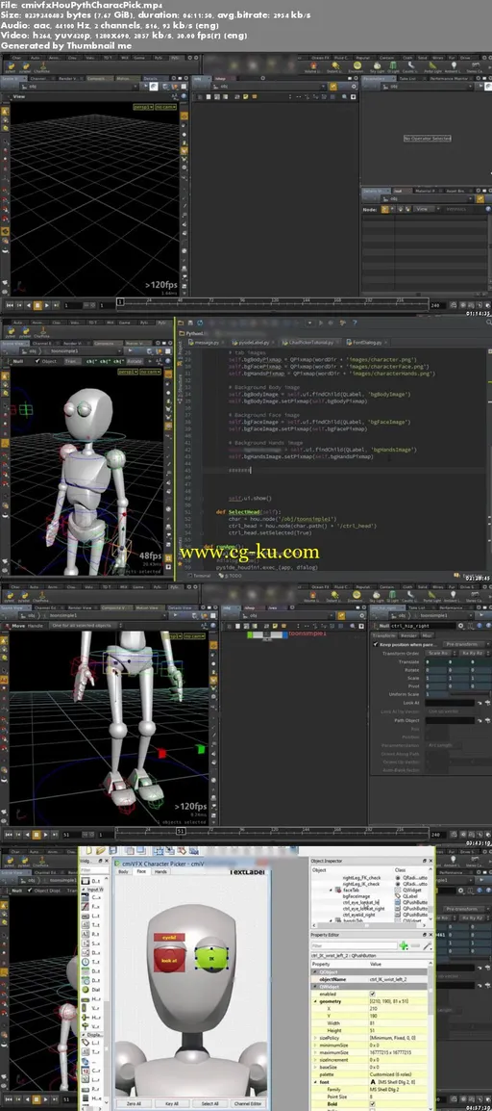Screen dimensions: 492x1111
Task: Open persp1 camera menu in first frame
Action: pyautogui.click(x=143, y=107)
